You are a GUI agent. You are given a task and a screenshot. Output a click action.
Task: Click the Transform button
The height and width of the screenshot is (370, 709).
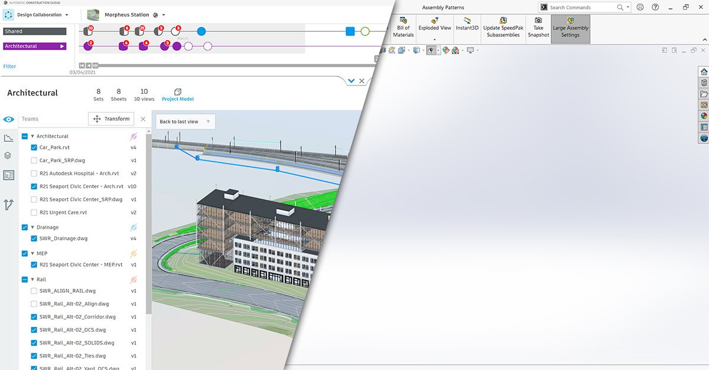(x=111, y=119)
